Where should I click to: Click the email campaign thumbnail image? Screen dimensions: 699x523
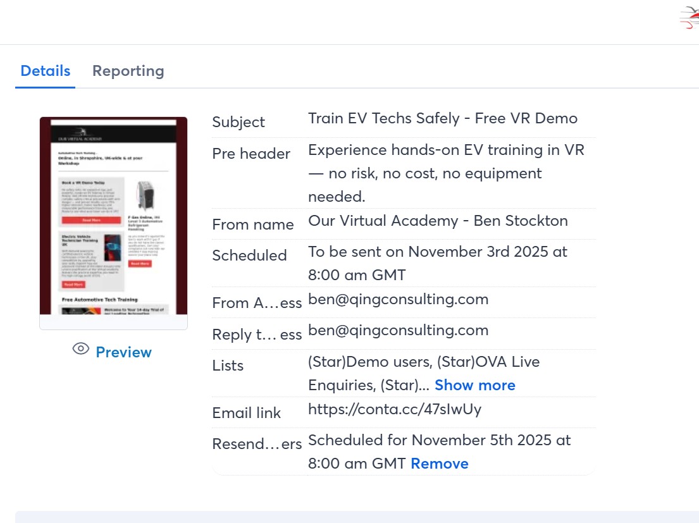113,216
